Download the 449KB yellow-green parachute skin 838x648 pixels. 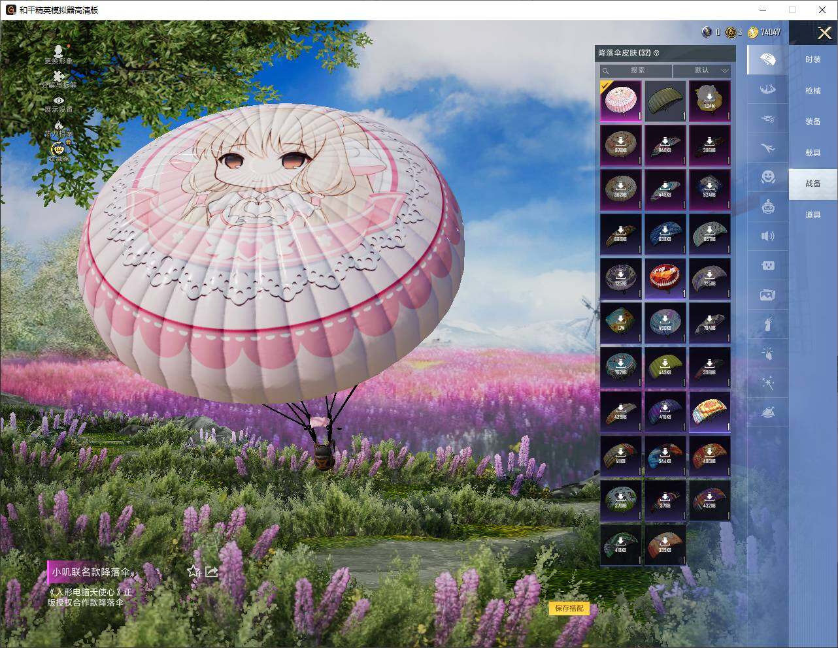click(x=665, y=368)
